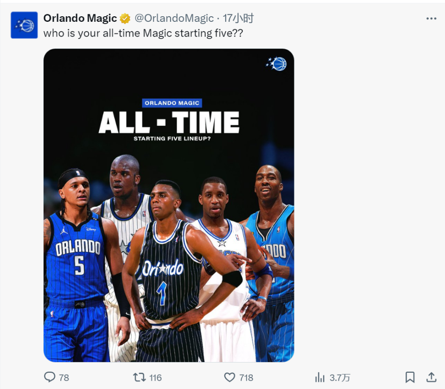Click the repost count 116

156,377
